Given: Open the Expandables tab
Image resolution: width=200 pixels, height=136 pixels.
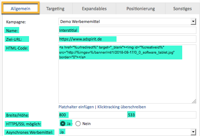Looking at the screenshot, I should pyautogui.click(x=94, y=9).
